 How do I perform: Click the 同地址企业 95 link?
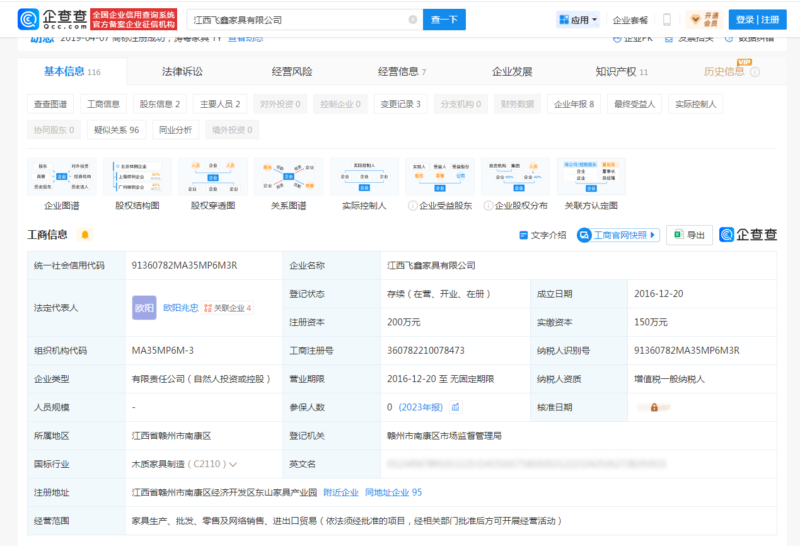[393, 492]
